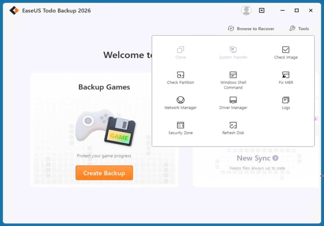Open Security Zone tool

[x=181, y=128]
